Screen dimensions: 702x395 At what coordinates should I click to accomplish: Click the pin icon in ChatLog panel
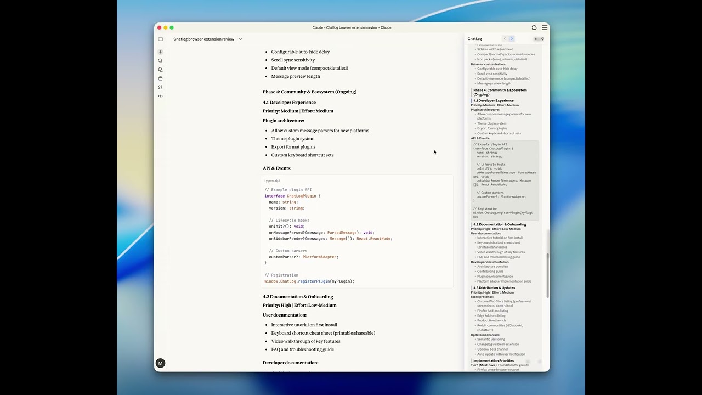pyautogui.click(x=542, y=39)
